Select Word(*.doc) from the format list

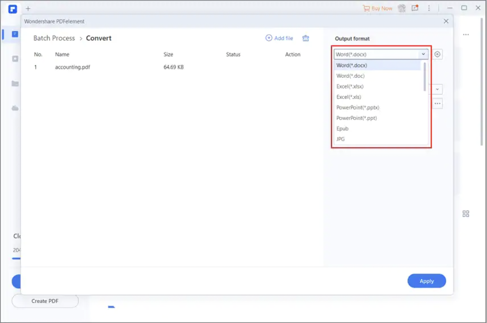(350, 76)
